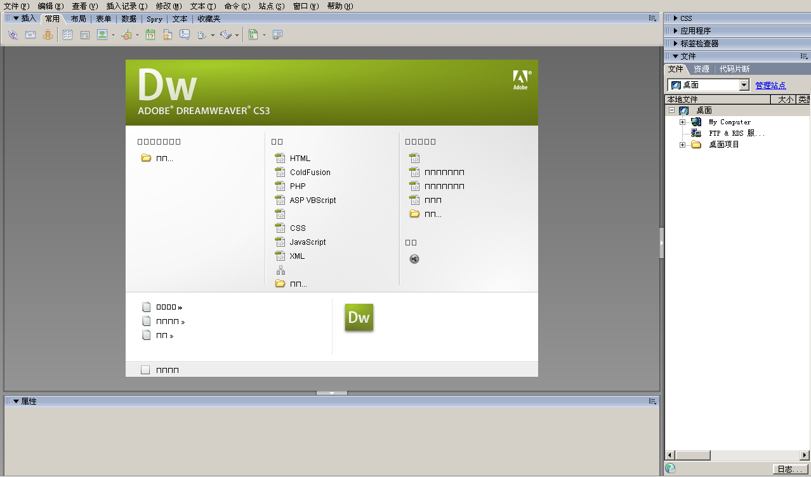
Task: Expand the 应用程序 panel group
Action: 676,31
